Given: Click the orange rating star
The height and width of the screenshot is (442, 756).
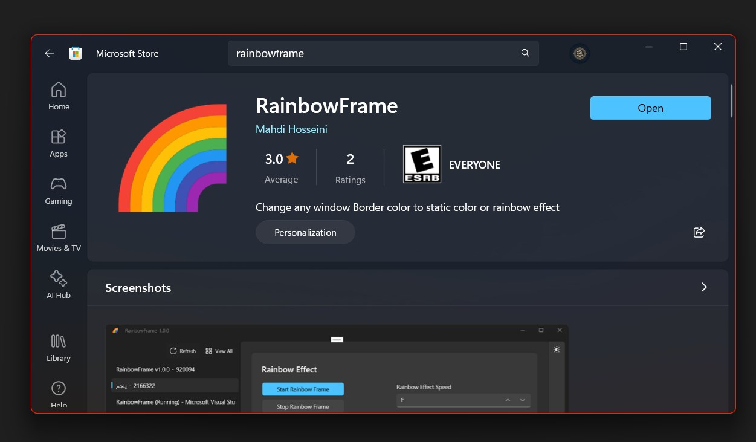Looking at the screenshot, I should (292, 158).
